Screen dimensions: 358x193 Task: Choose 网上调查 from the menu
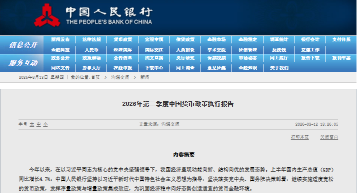[185, 68]
